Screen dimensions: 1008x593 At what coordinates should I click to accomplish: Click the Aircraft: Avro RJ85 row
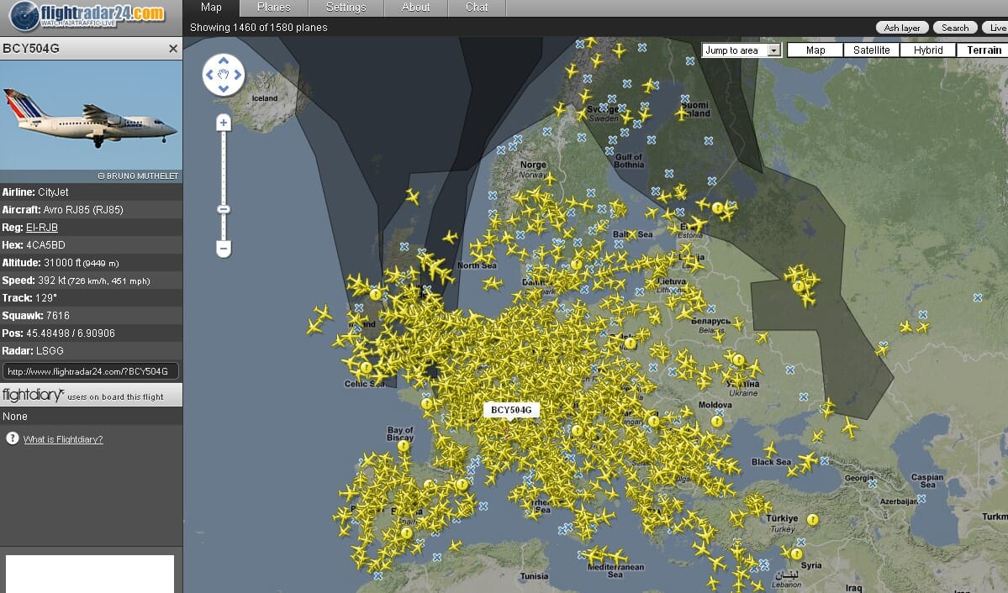tap(92, 209)
